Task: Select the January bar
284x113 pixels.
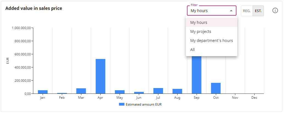Action: point(43,92)
